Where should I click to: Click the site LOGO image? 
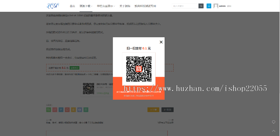click(53, 6)
